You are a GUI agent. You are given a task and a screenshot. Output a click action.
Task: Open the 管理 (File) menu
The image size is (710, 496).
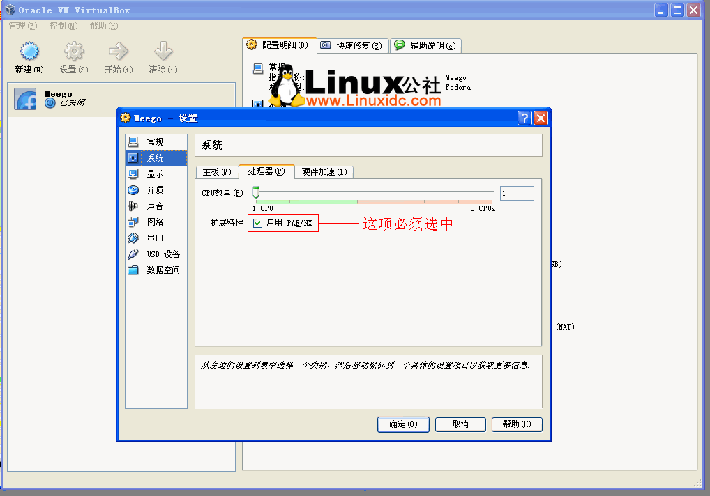coord(20,25)
